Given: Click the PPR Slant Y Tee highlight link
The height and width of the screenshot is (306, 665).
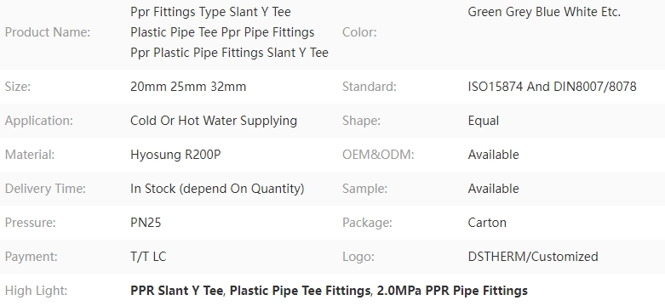Looking at the screenshot, I should click(176, 291).
